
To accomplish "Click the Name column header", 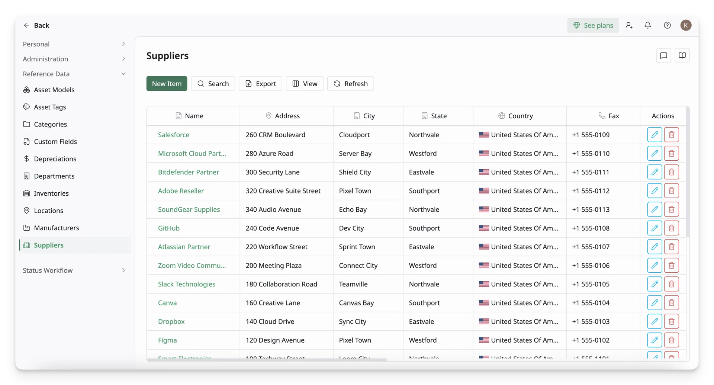I will point(193,116).
